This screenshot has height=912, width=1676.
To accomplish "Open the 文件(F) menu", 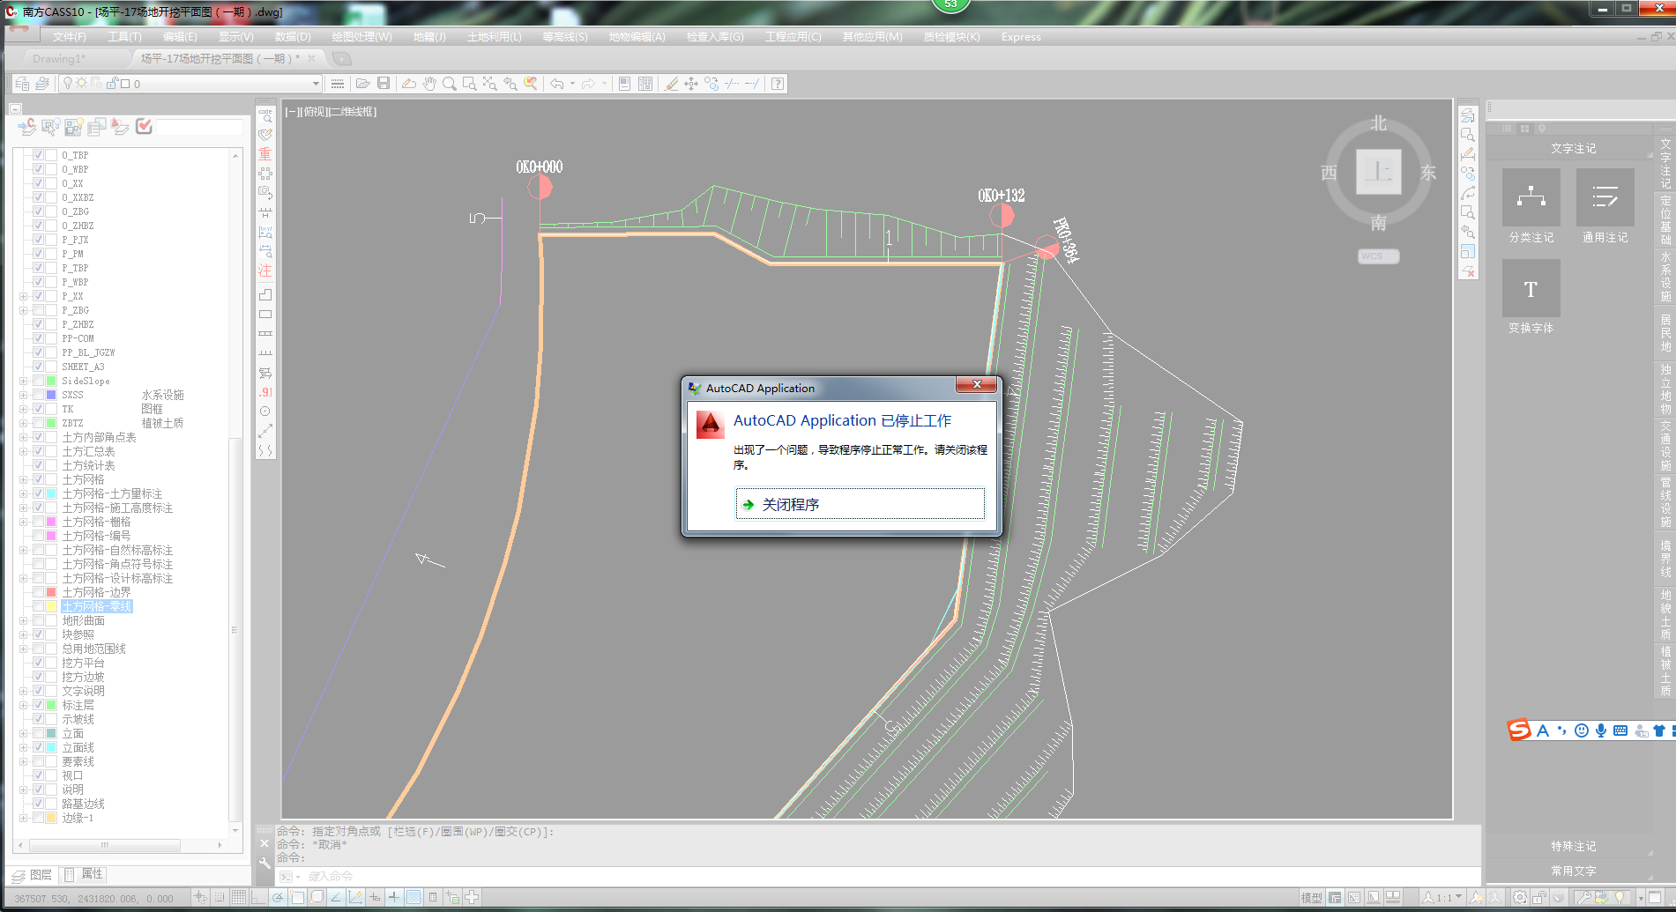I will coord(70,37).
